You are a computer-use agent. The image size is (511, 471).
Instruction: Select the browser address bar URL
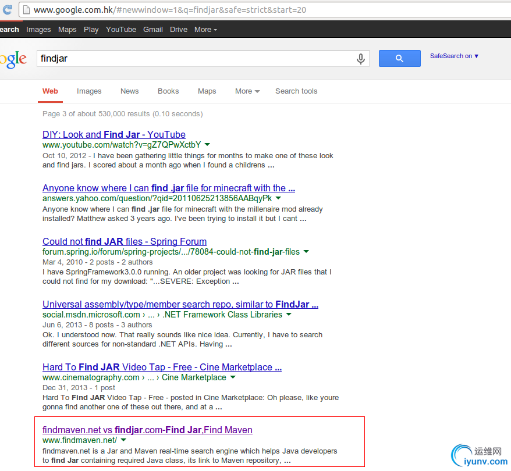170,10
